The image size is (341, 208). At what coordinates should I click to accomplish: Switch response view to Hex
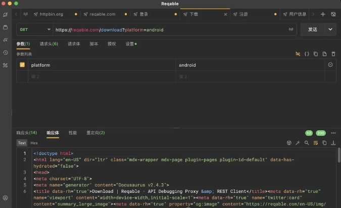34,143
